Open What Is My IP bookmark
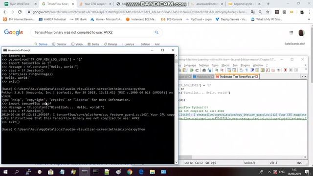313x176 pixels. (x=266, y=20)
